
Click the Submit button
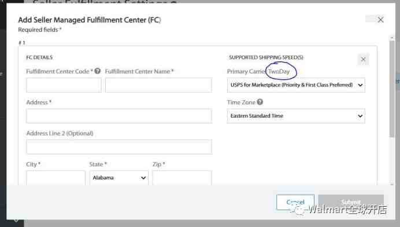coord(351,202)
